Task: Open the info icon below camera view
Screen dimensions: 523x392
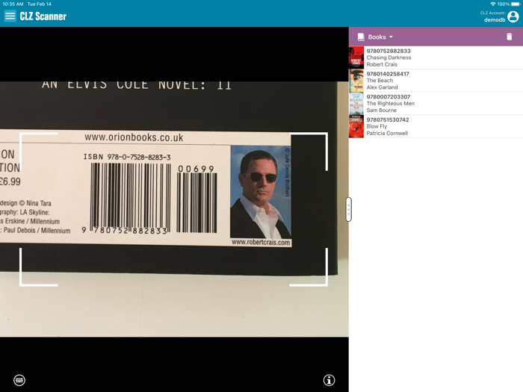Action: coord(329,380)
